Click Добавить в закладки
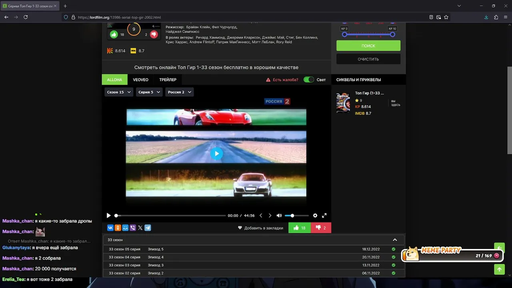 coord(260,228)
